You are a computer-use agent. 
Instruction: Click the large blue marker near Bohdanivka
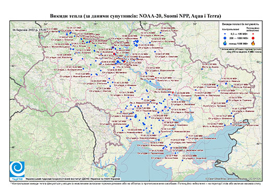(x=135, y=116)
